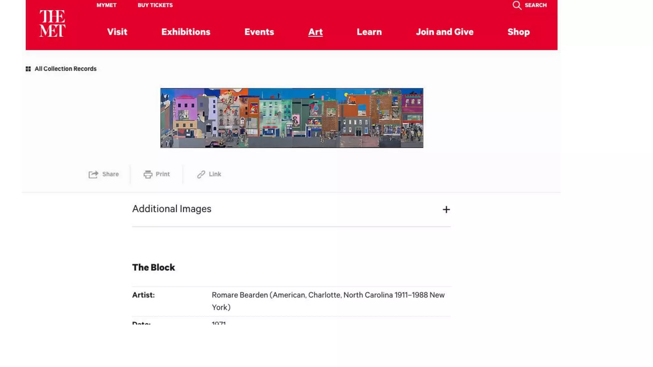
Task: Expand Additional Images with plus icon
Action: 446,209
